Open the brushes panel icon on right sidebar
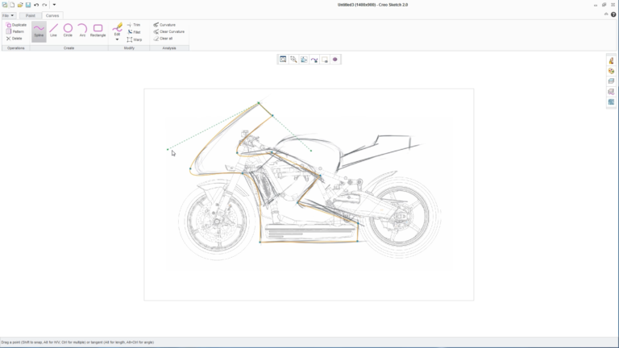The image size is (619, 348). 611,60
